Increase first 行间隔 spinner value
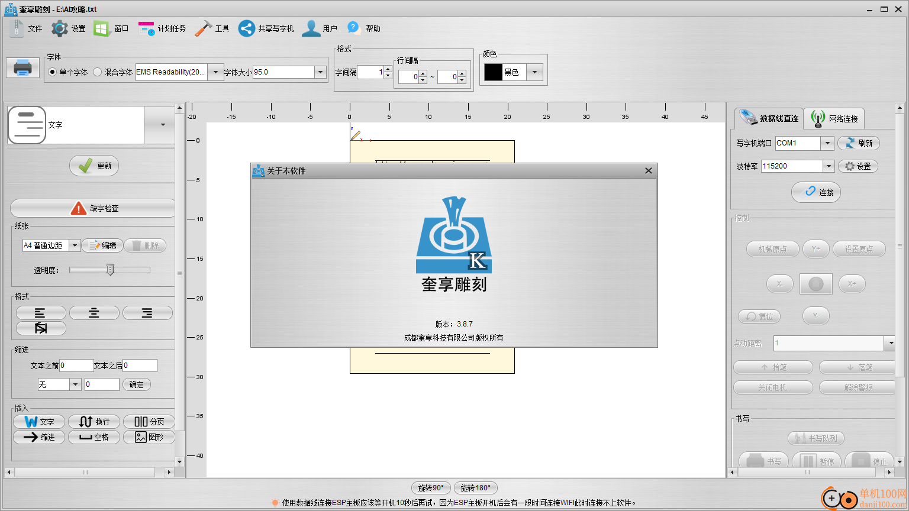Screen dimensions: 909x511 pyautogui.click(x=423, y=74)
